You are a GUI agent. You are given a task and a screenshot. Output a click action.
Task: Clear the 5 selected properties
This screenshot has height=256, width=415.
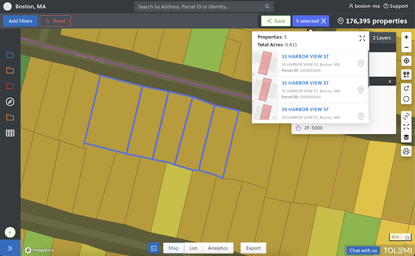pos(324,21)
